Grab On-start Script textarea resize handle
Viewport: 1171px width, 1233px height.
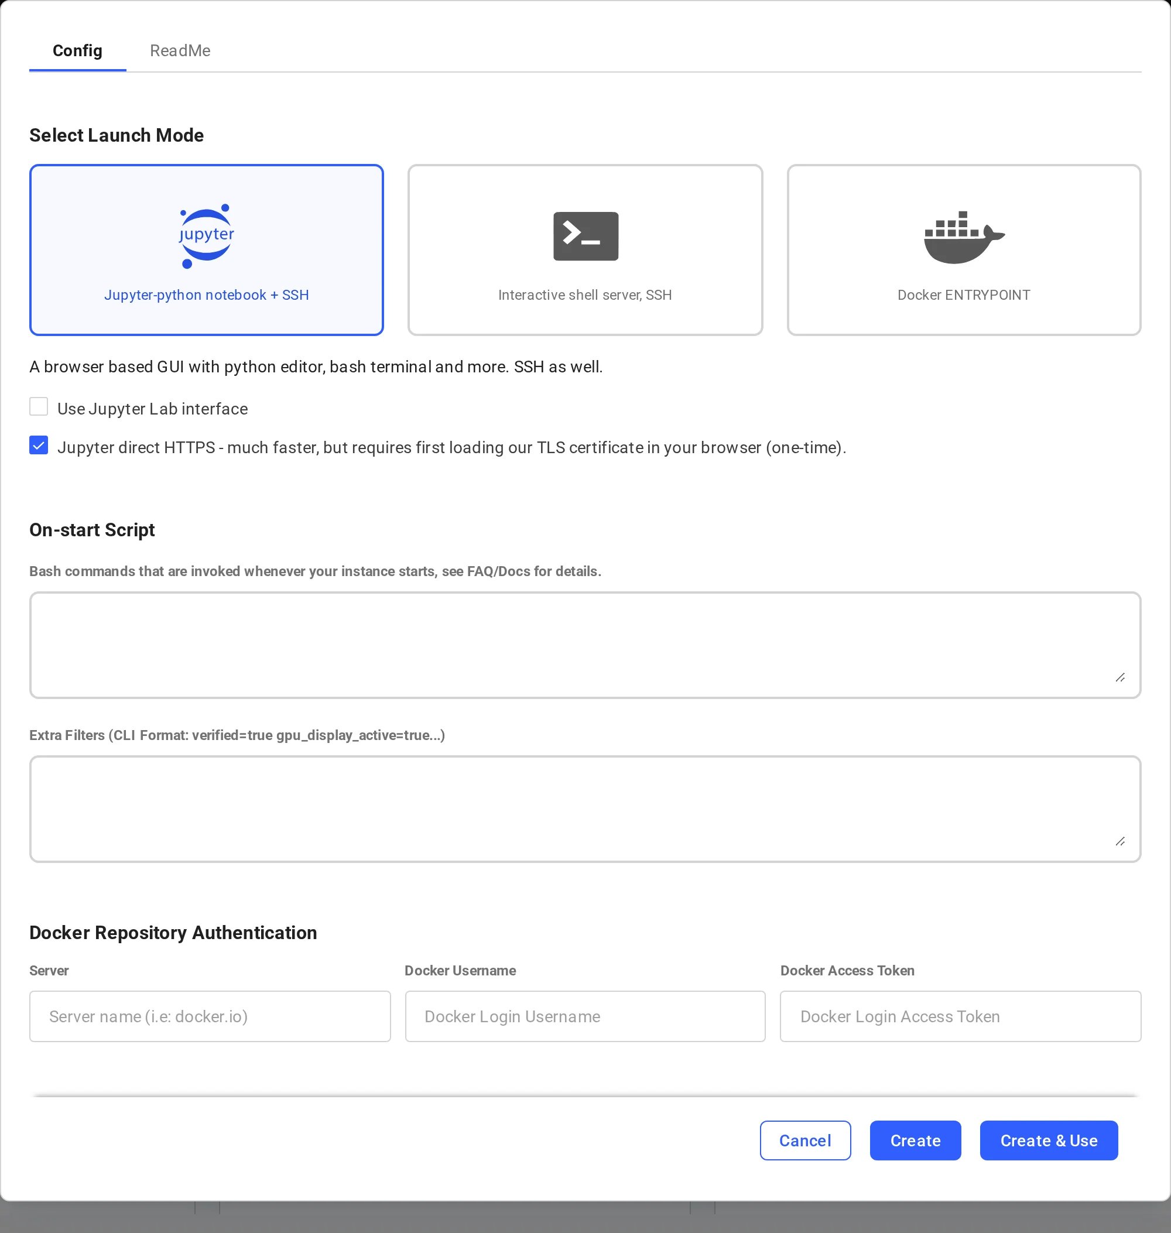[x=1121, y=677]
